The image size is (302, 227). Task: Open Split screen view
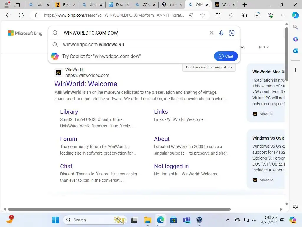218,15
